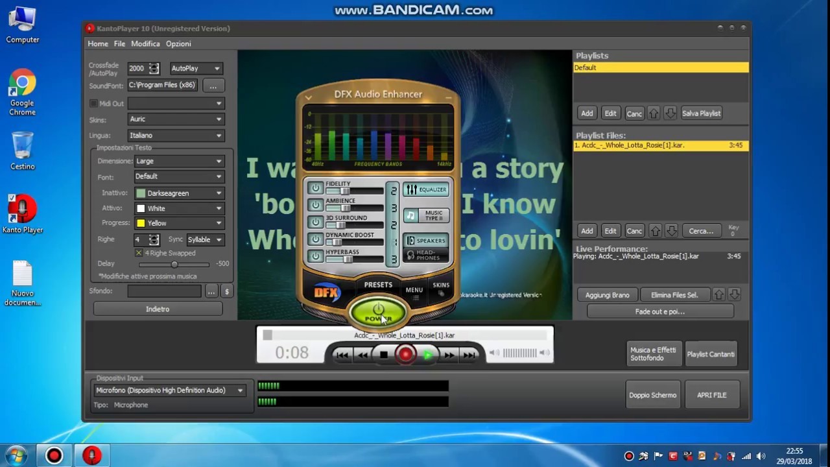Open the Opzioni menu

pos(178,44)
